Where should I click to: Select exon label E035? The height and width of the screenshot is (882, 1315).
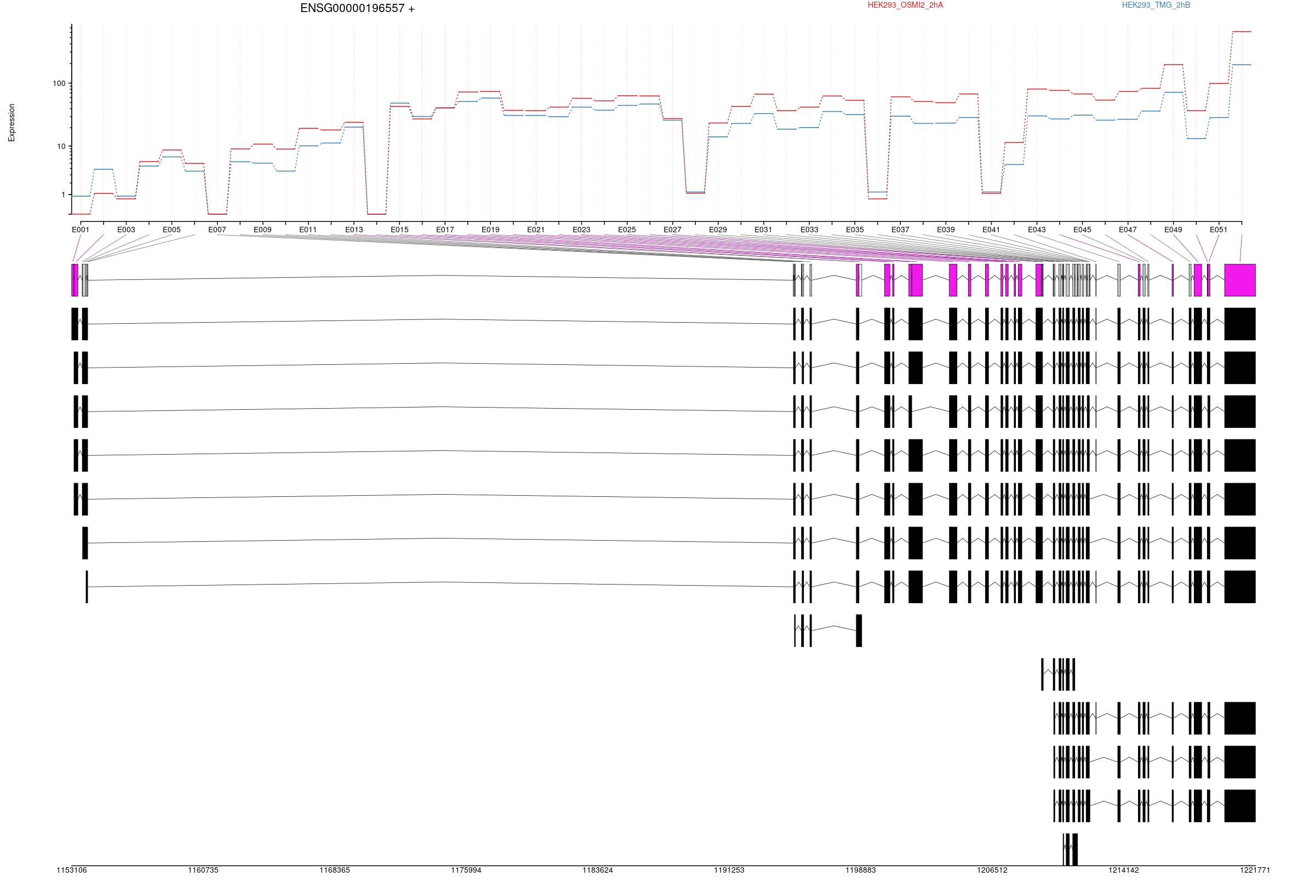coord(855,230)
